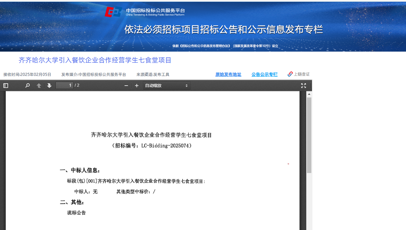Image resolution: width=406 pixels, height=230 pixels.
Task: Click the 上链查证 verification text
Action: pos(302,74)
